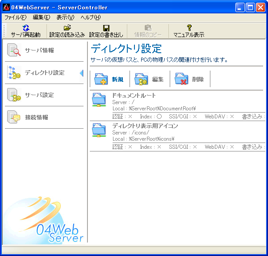Click 削除 folder with red X icon
This screenshot has height=256, width=268.
[x=181, y=79]
